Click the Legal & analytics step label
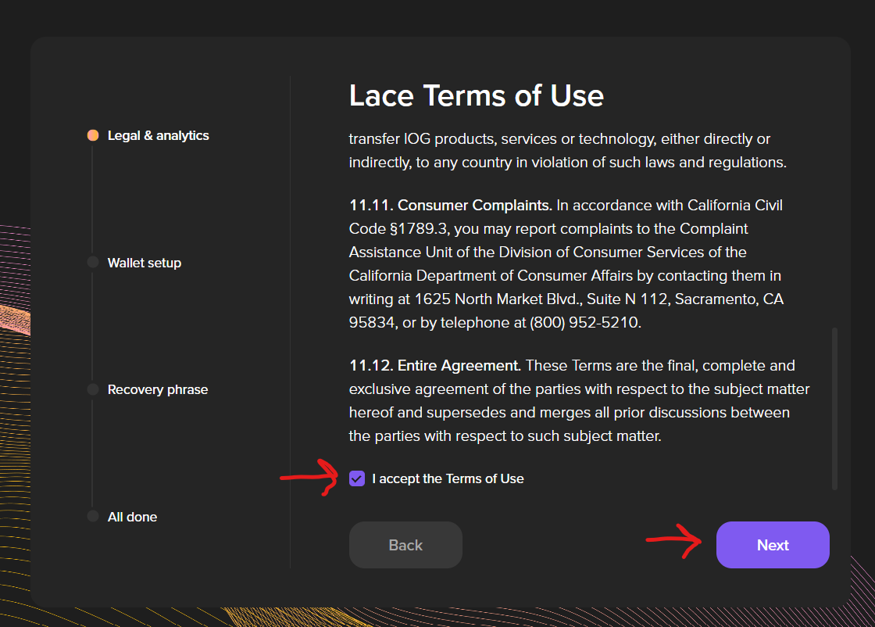 tap(159, 134)
